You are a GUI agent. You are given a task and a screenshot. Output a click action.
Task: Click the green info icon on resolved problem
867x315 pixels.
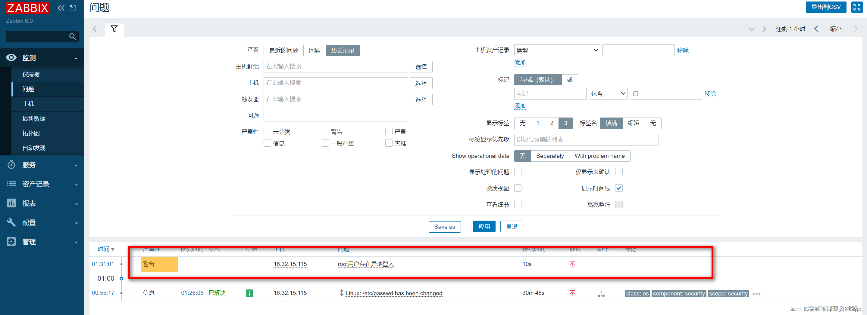[x=249, y=293]
